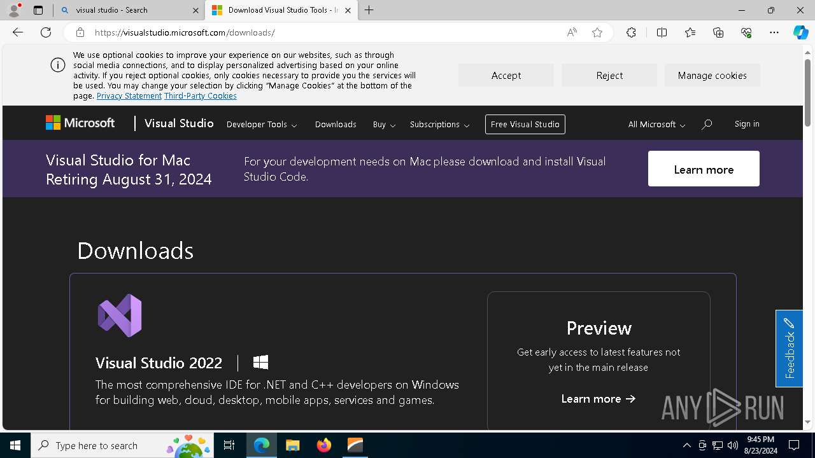Viewport: 815px width, 458px height.
Task: Click the network tray icon
Action: point(718,445)
